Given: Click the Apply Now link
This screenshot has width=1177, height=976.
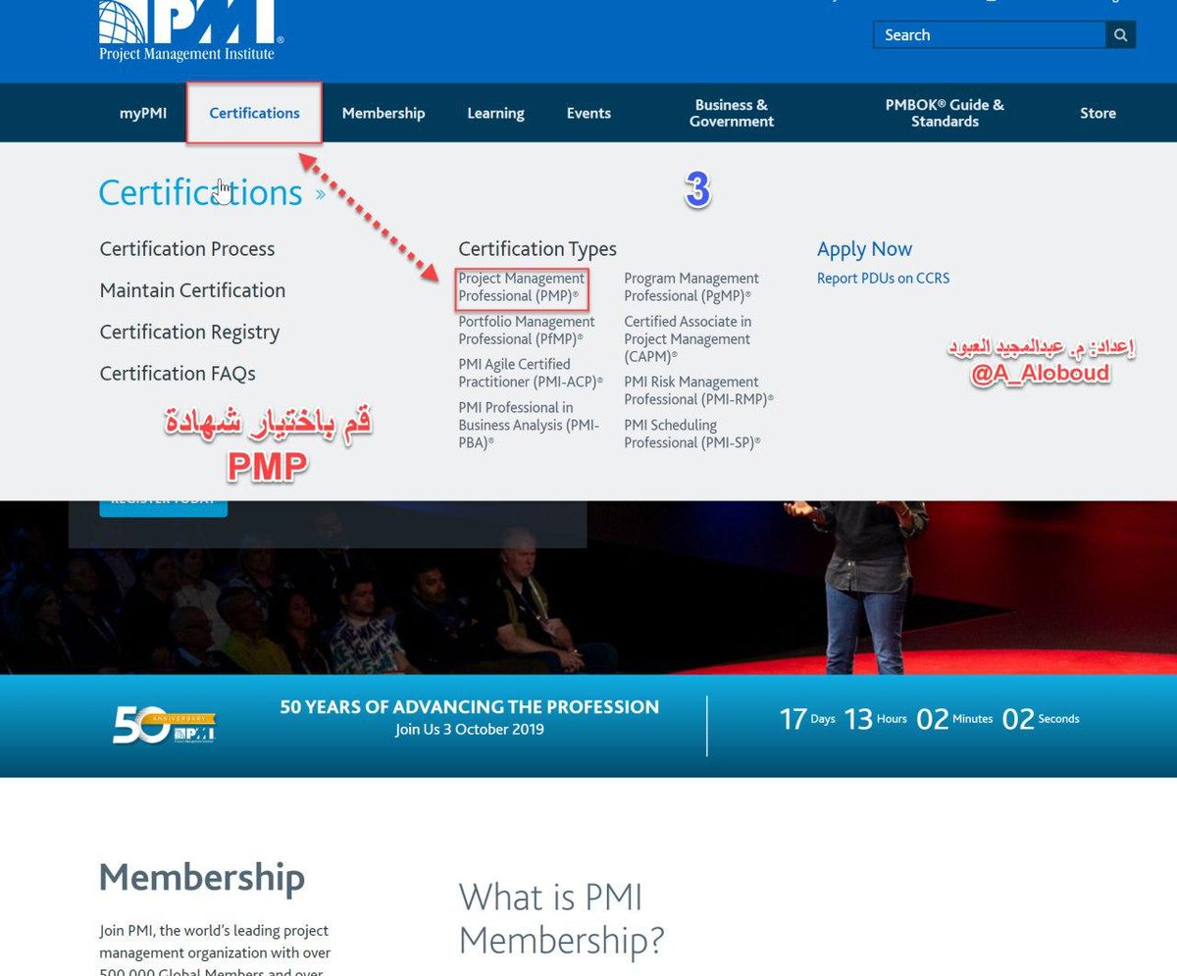Looking at the screenshot, I should tap(864, 249).
